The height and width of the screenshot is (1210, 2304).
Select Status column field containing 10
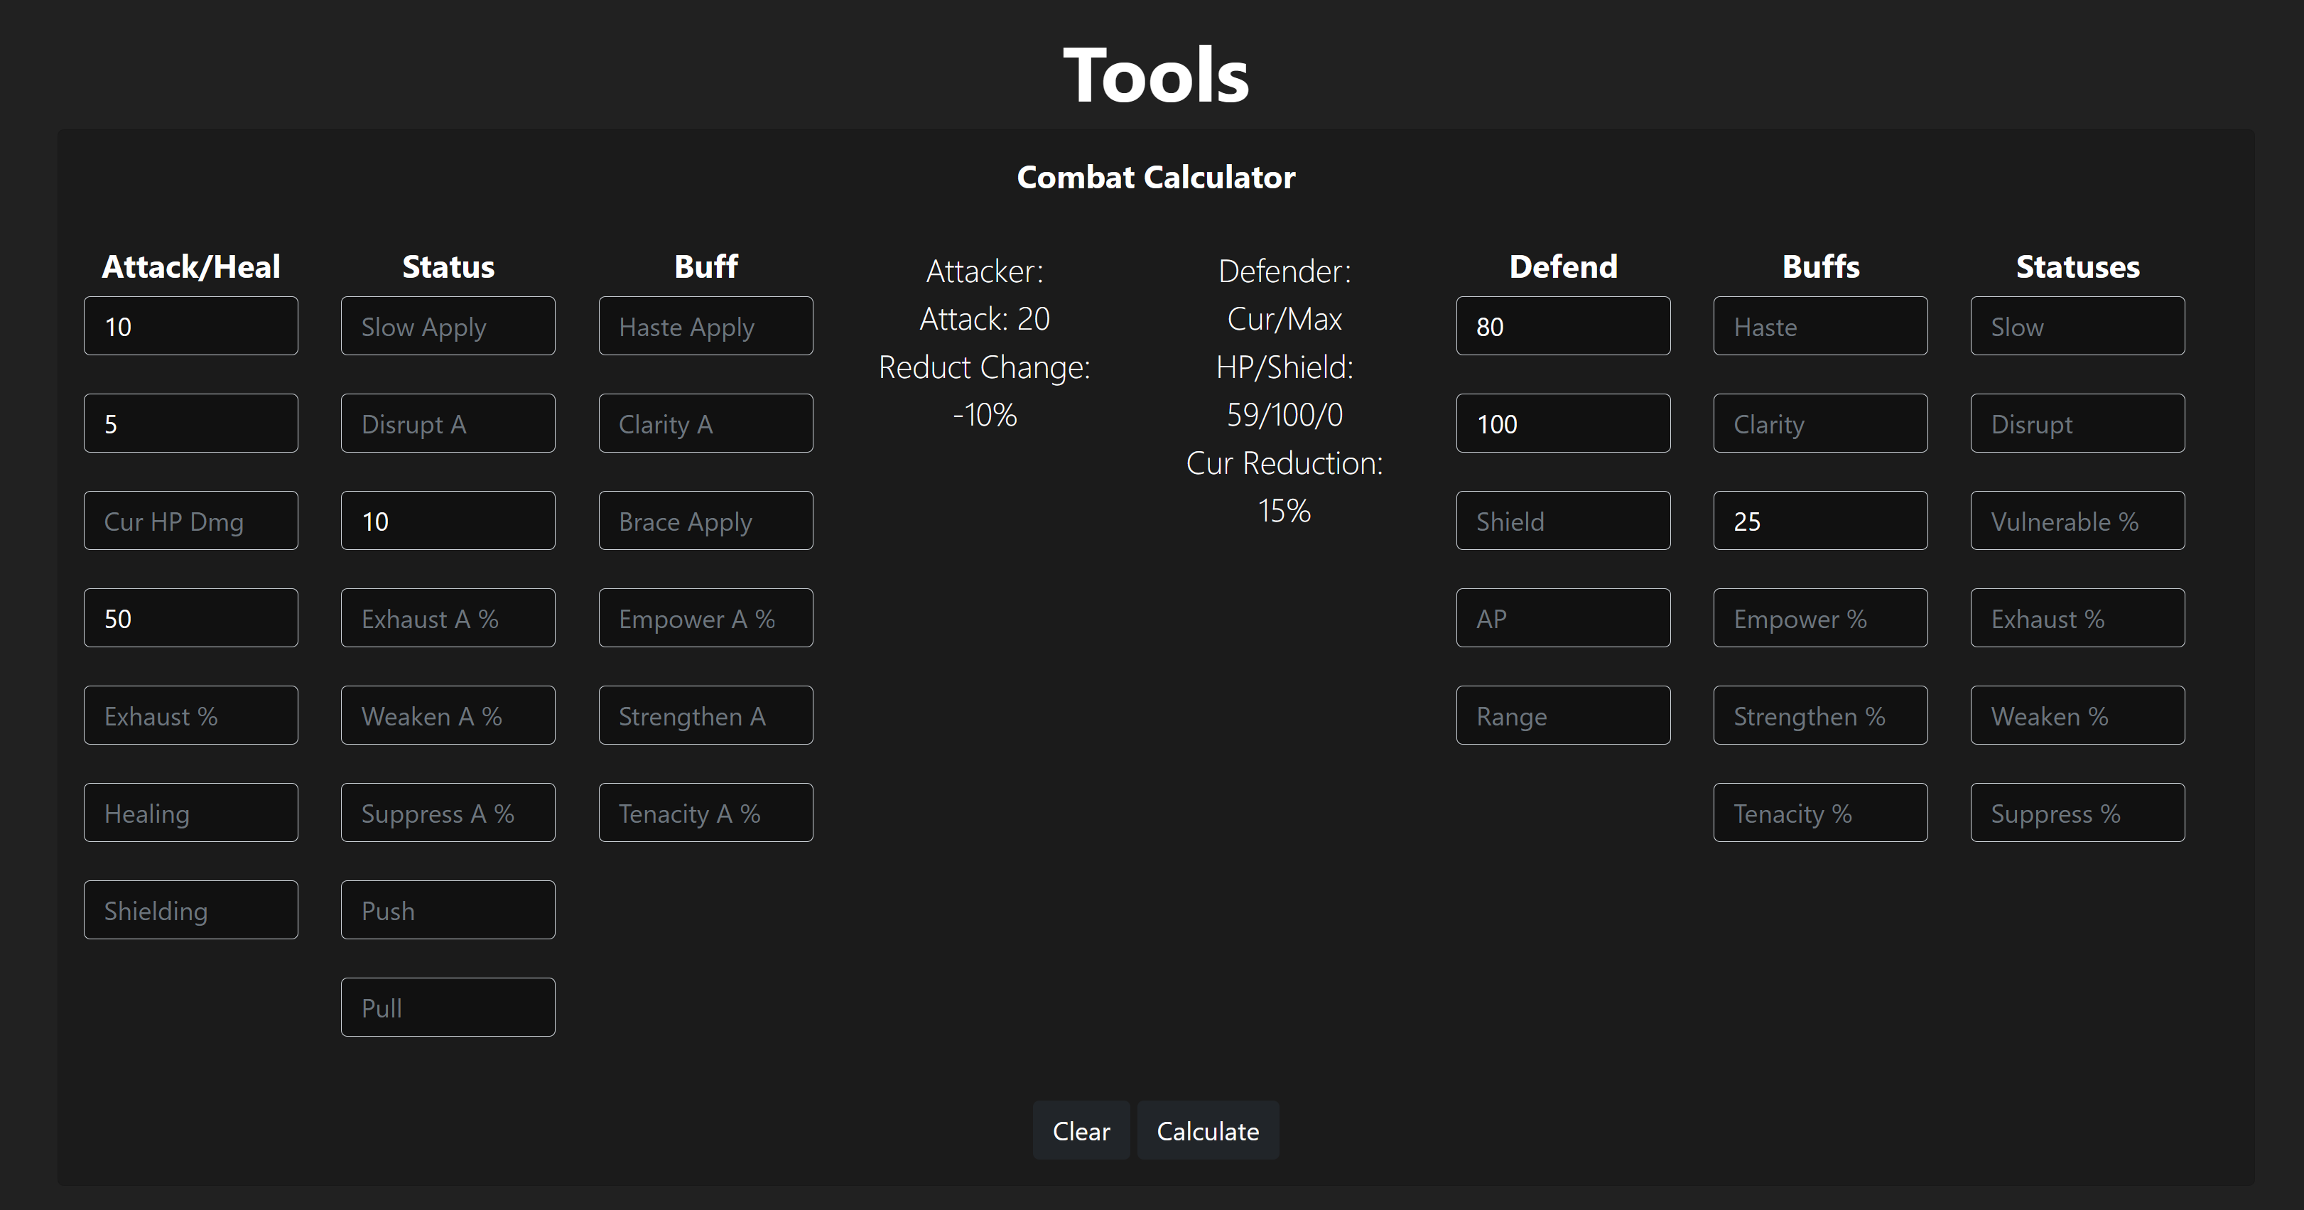448,521
